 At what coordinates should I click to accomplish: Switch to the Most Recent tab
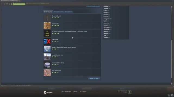68,12
